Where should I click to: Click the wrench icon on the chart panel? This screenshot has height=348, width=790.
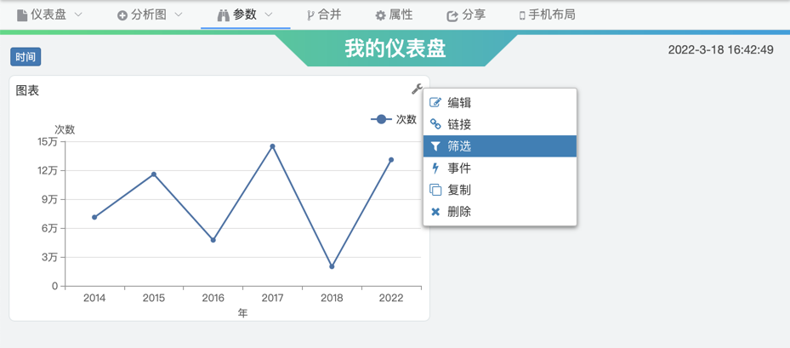(417, 89)
